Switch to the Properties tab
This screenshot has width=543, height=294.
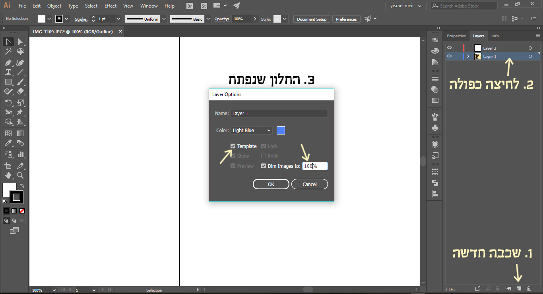[456, 36]
